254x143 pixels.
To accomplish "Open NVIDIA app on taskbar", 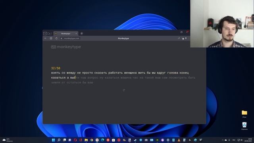I will click(x=157, y=140).
